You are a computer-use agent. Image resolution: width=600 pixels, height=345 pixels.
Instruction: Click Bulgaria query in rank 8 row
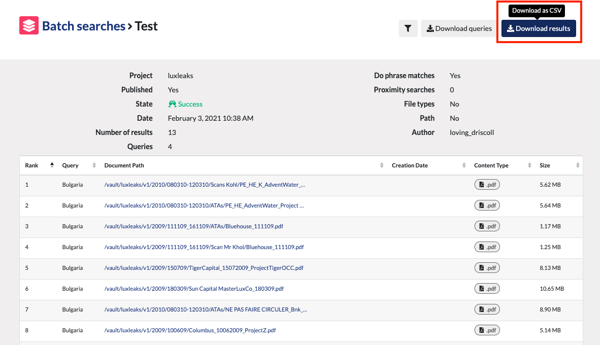[72, 330]
